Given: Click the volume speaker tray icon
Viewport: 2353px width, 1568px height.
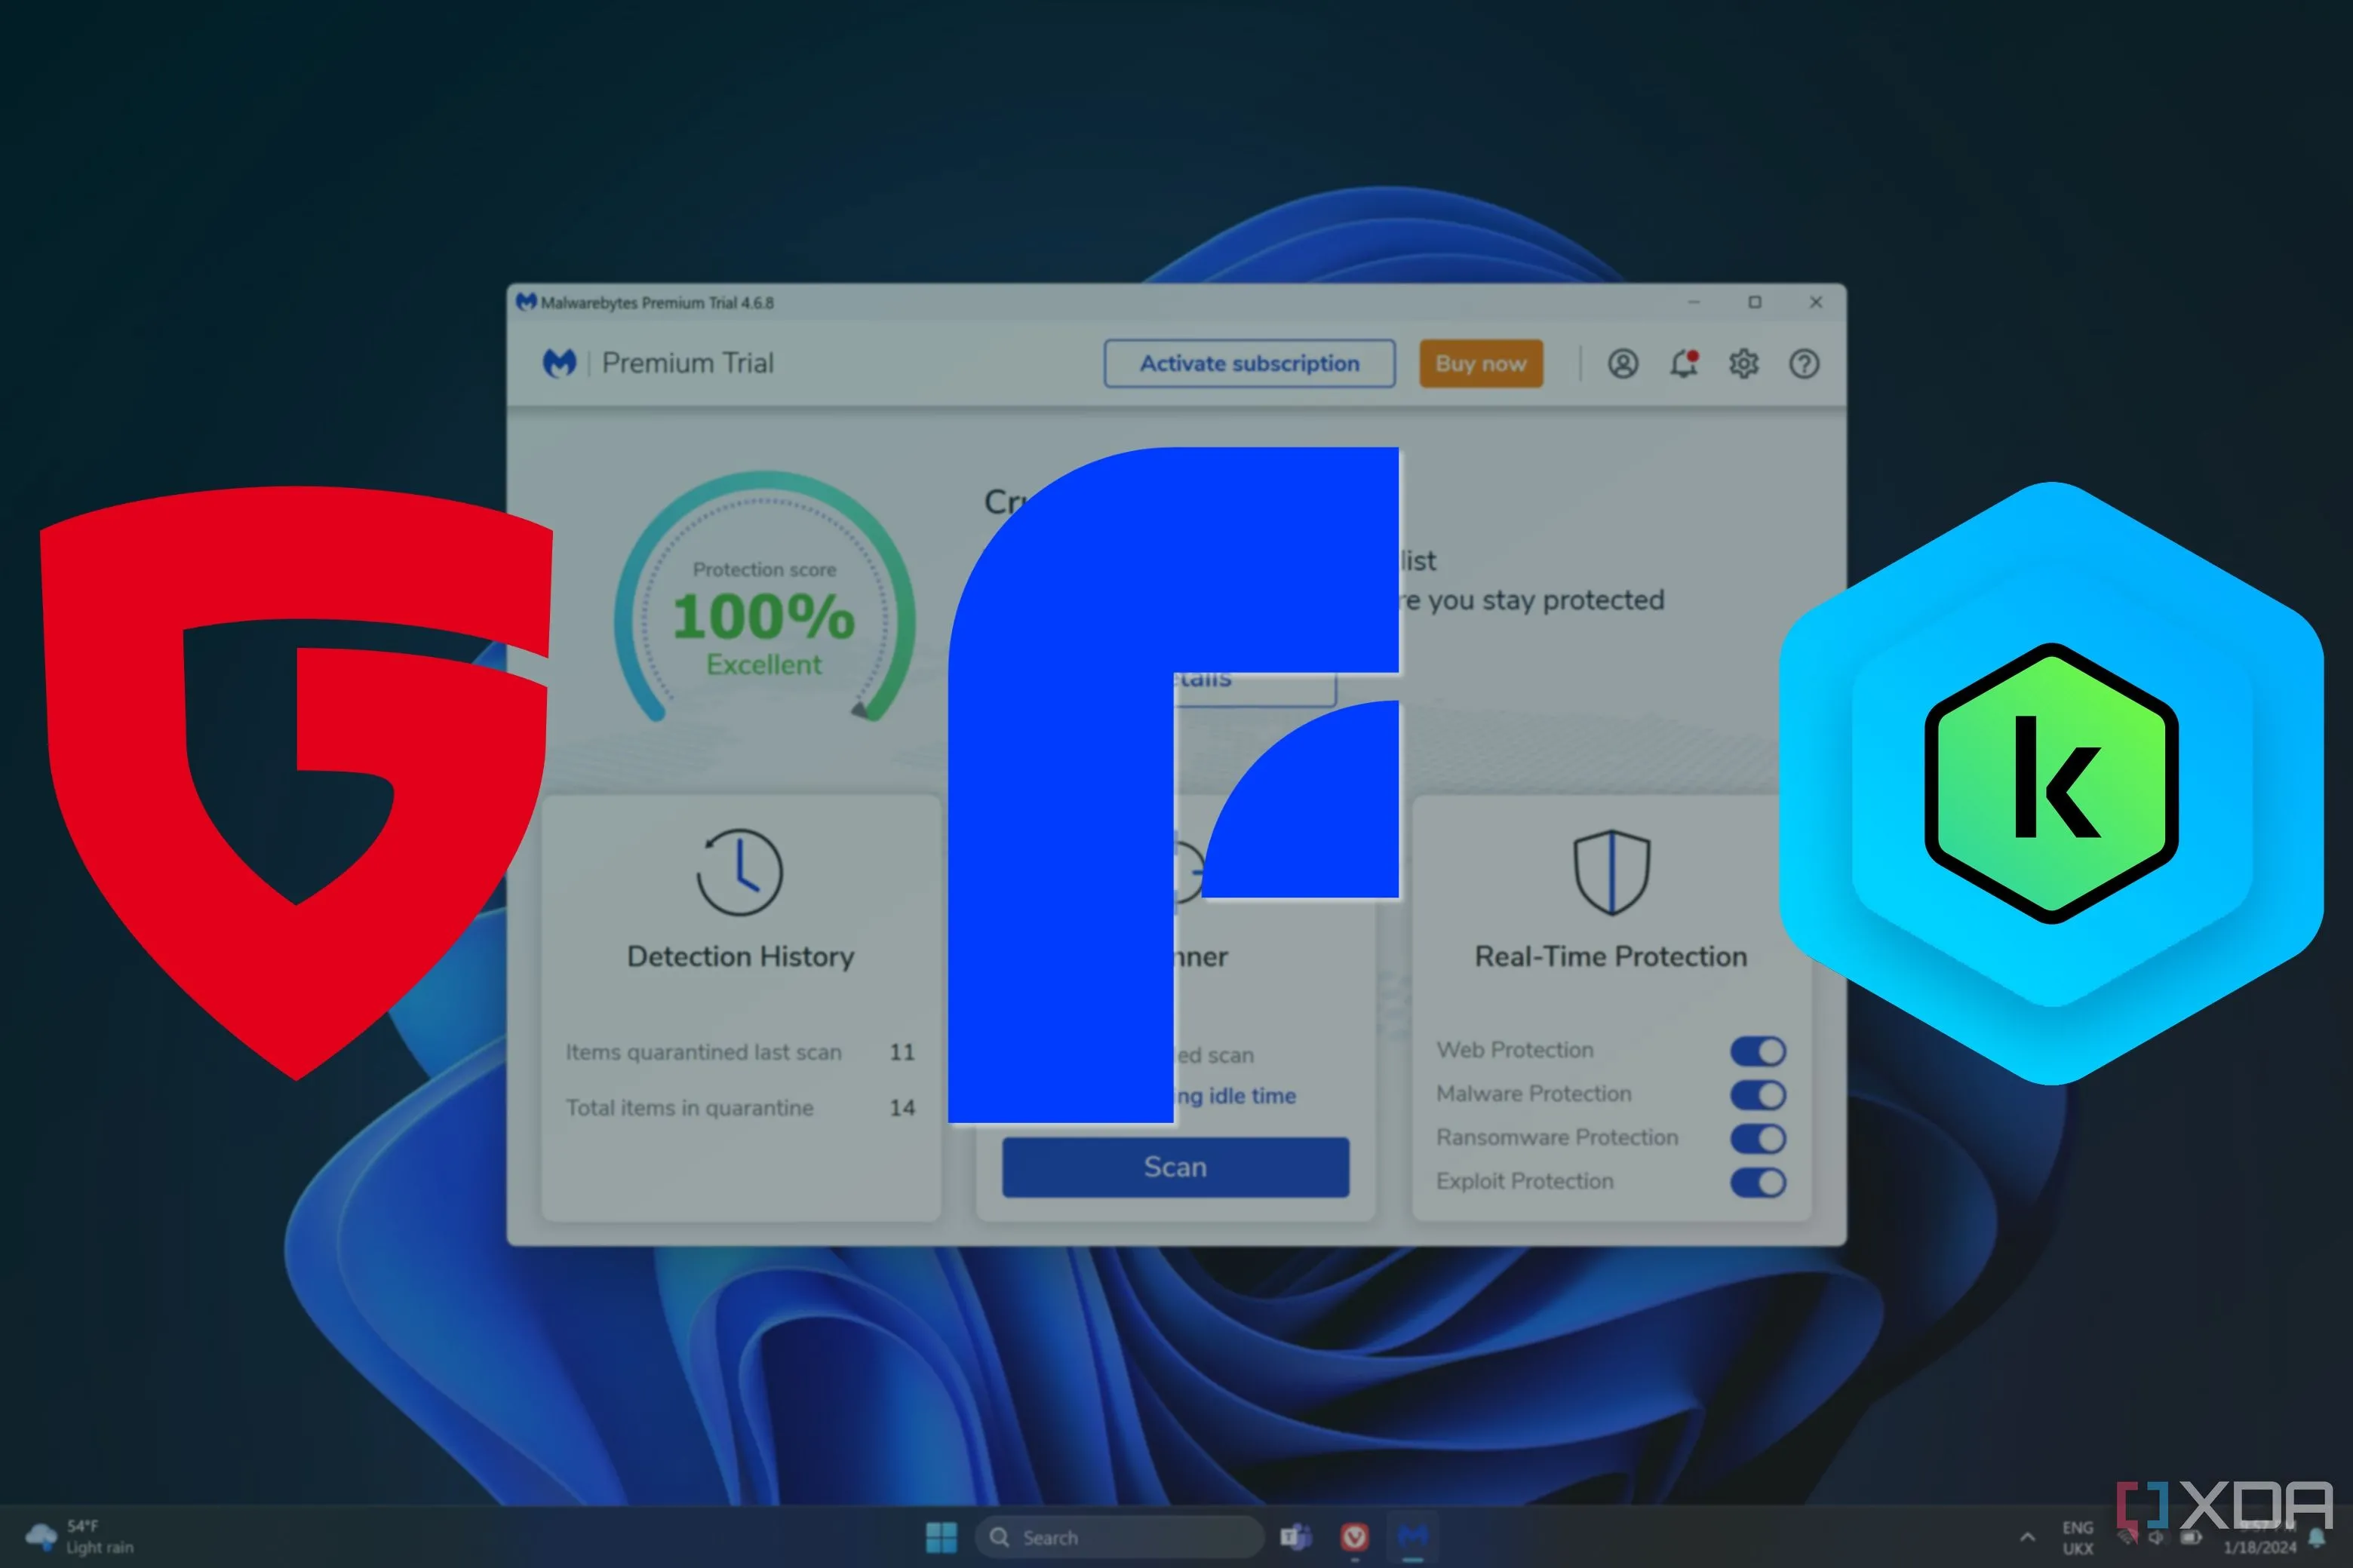Looking at the screenshot, I should pyautogui.click(x=2156, y=1537).
